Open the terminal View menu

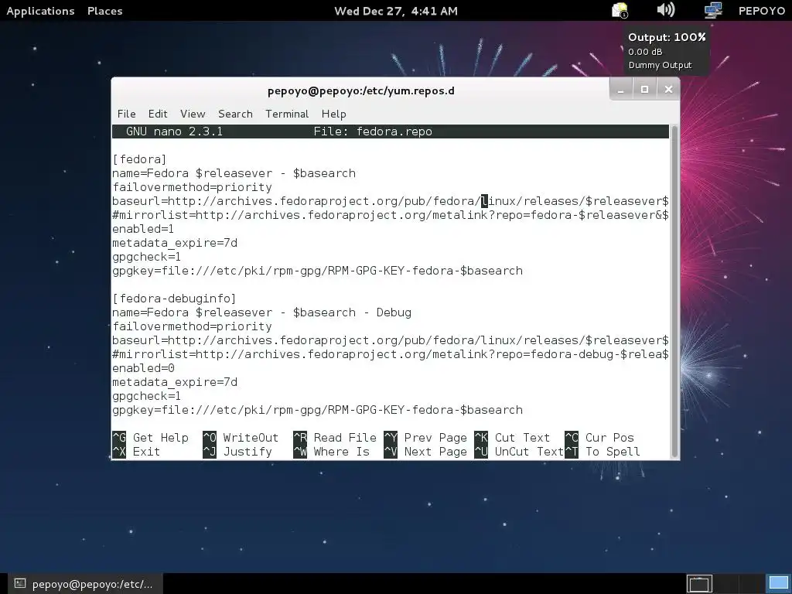point(193,114)
